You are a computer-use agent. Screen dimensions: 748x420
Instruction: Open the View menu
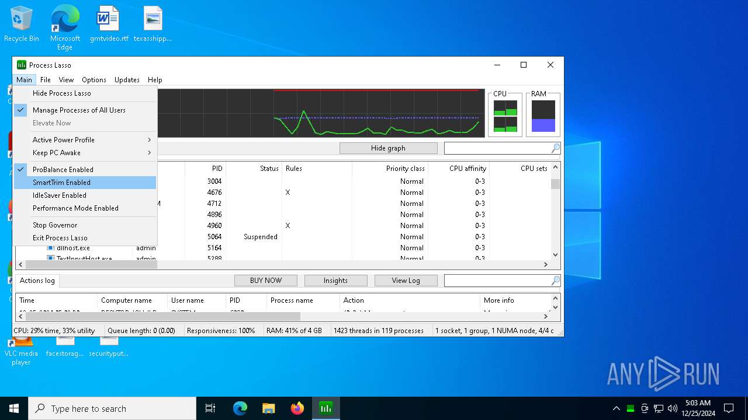click(x=66, y=80)
